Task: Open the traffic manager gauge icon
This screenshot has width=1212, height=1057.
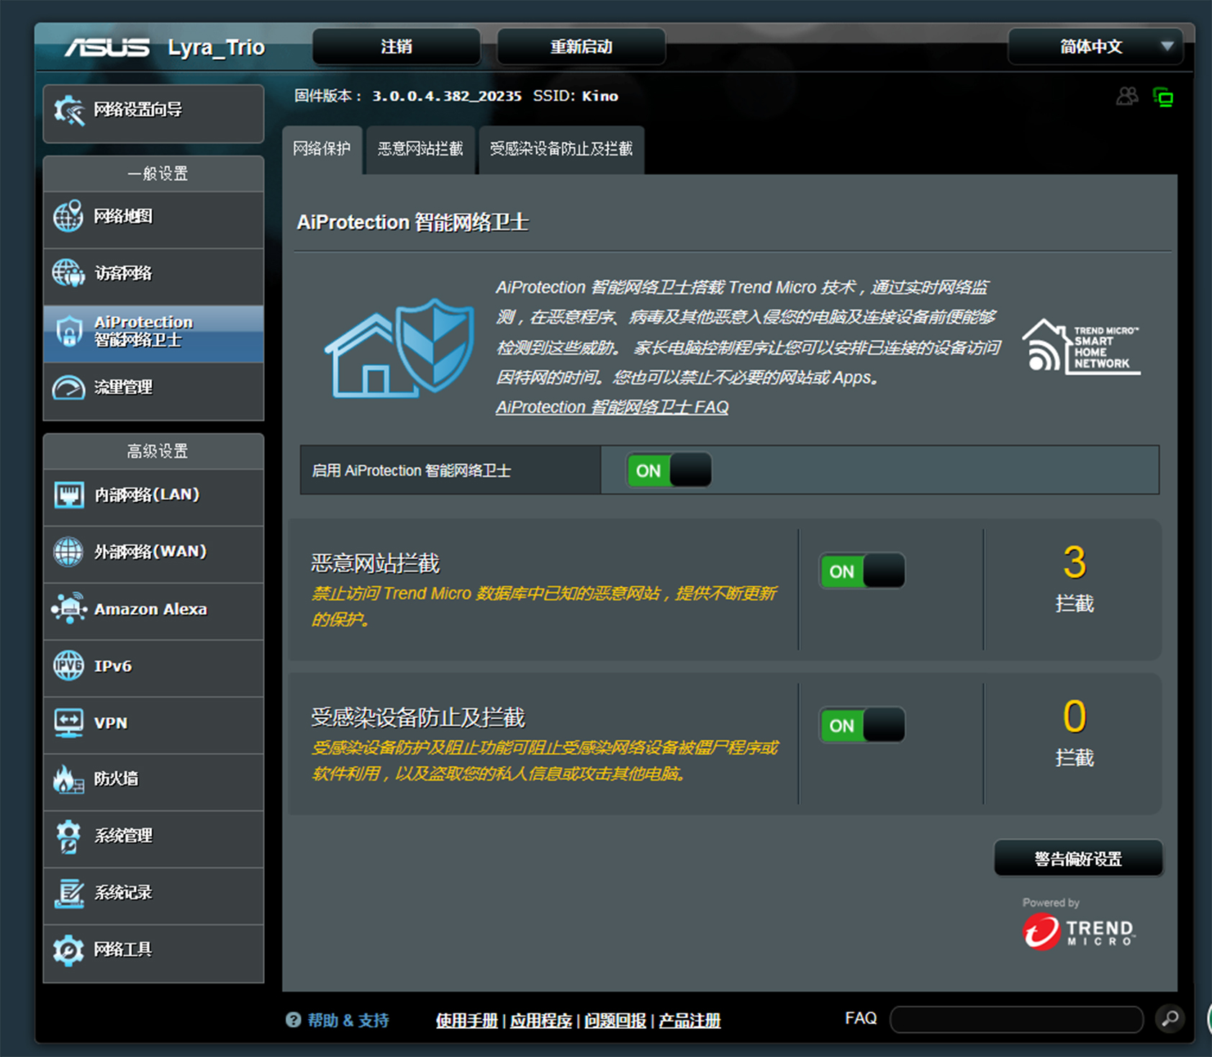Action: (68, 387)
